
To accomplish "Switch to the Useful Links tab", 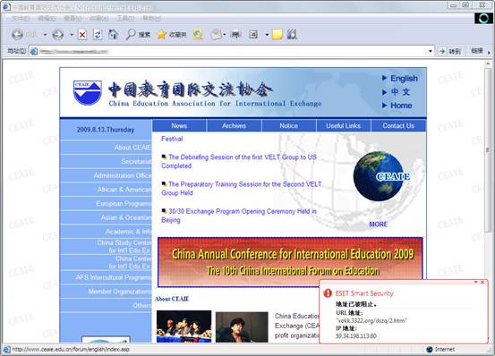I will coord(343,125).
